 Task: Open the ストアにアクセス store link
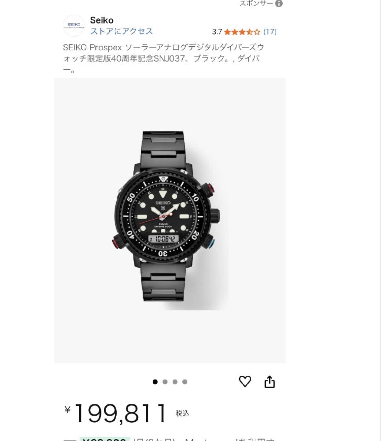[122, 31]
